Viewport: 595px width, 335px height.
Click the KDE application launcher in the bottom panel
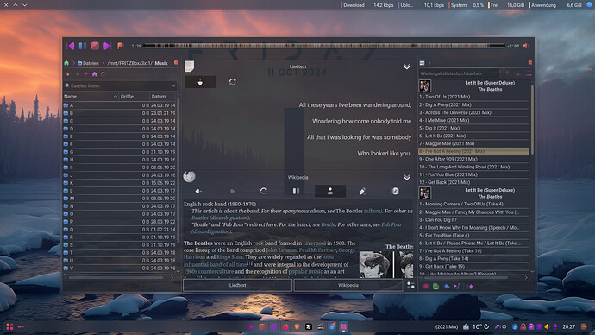(9, 326)
